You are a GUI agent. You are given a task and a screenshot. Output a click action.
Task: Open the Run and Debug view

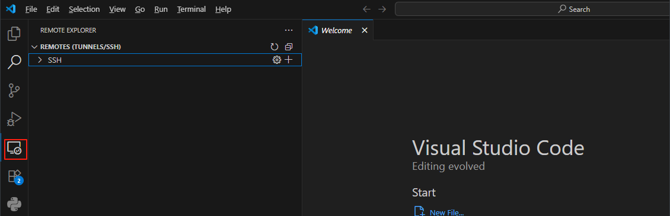point(14,119)
